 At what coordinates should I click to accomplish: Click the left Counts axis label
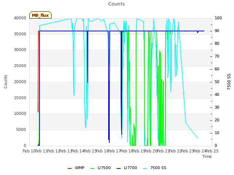pos(5,82)
